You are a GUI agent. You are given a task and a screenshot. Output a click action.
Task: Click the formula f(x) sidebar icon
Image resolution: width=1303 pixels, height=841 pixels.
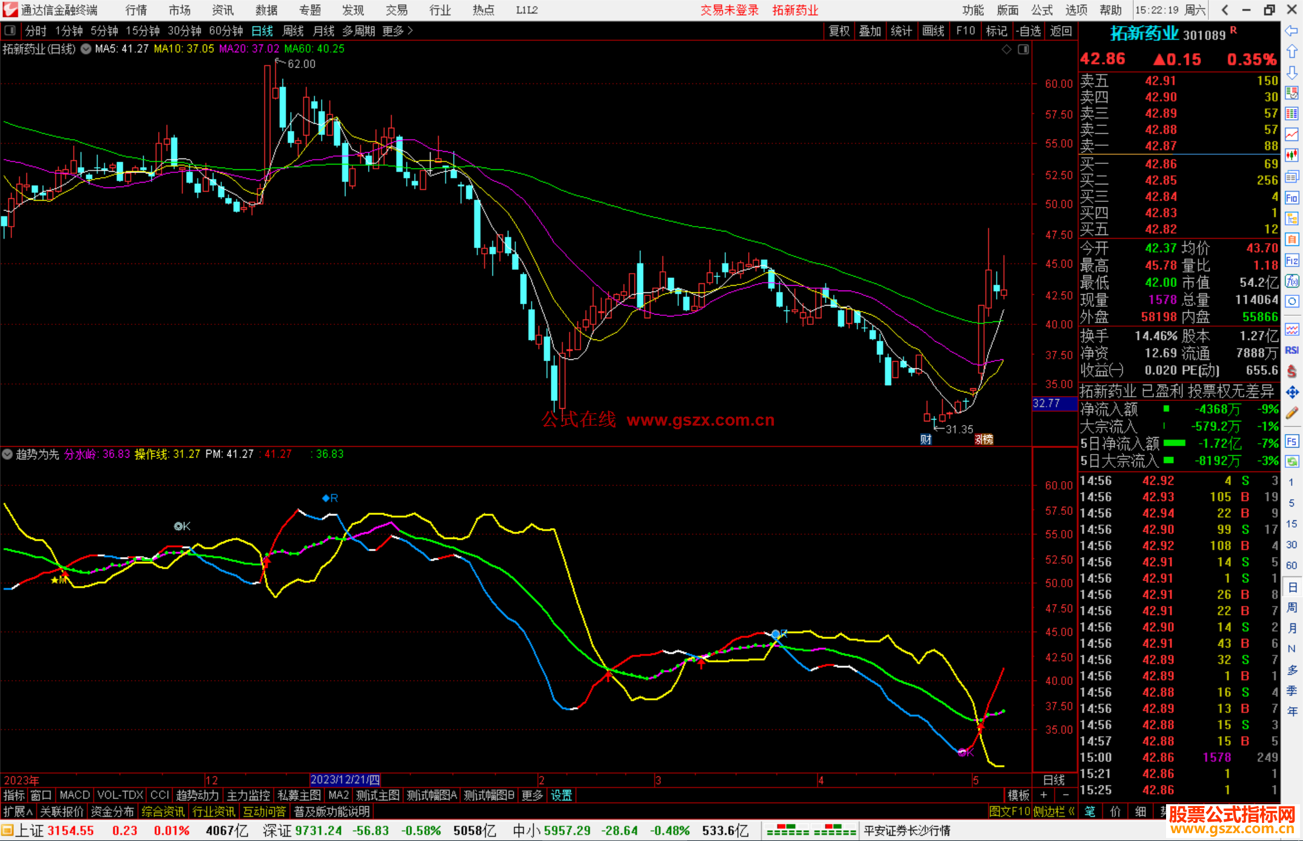click(1292, 281)
